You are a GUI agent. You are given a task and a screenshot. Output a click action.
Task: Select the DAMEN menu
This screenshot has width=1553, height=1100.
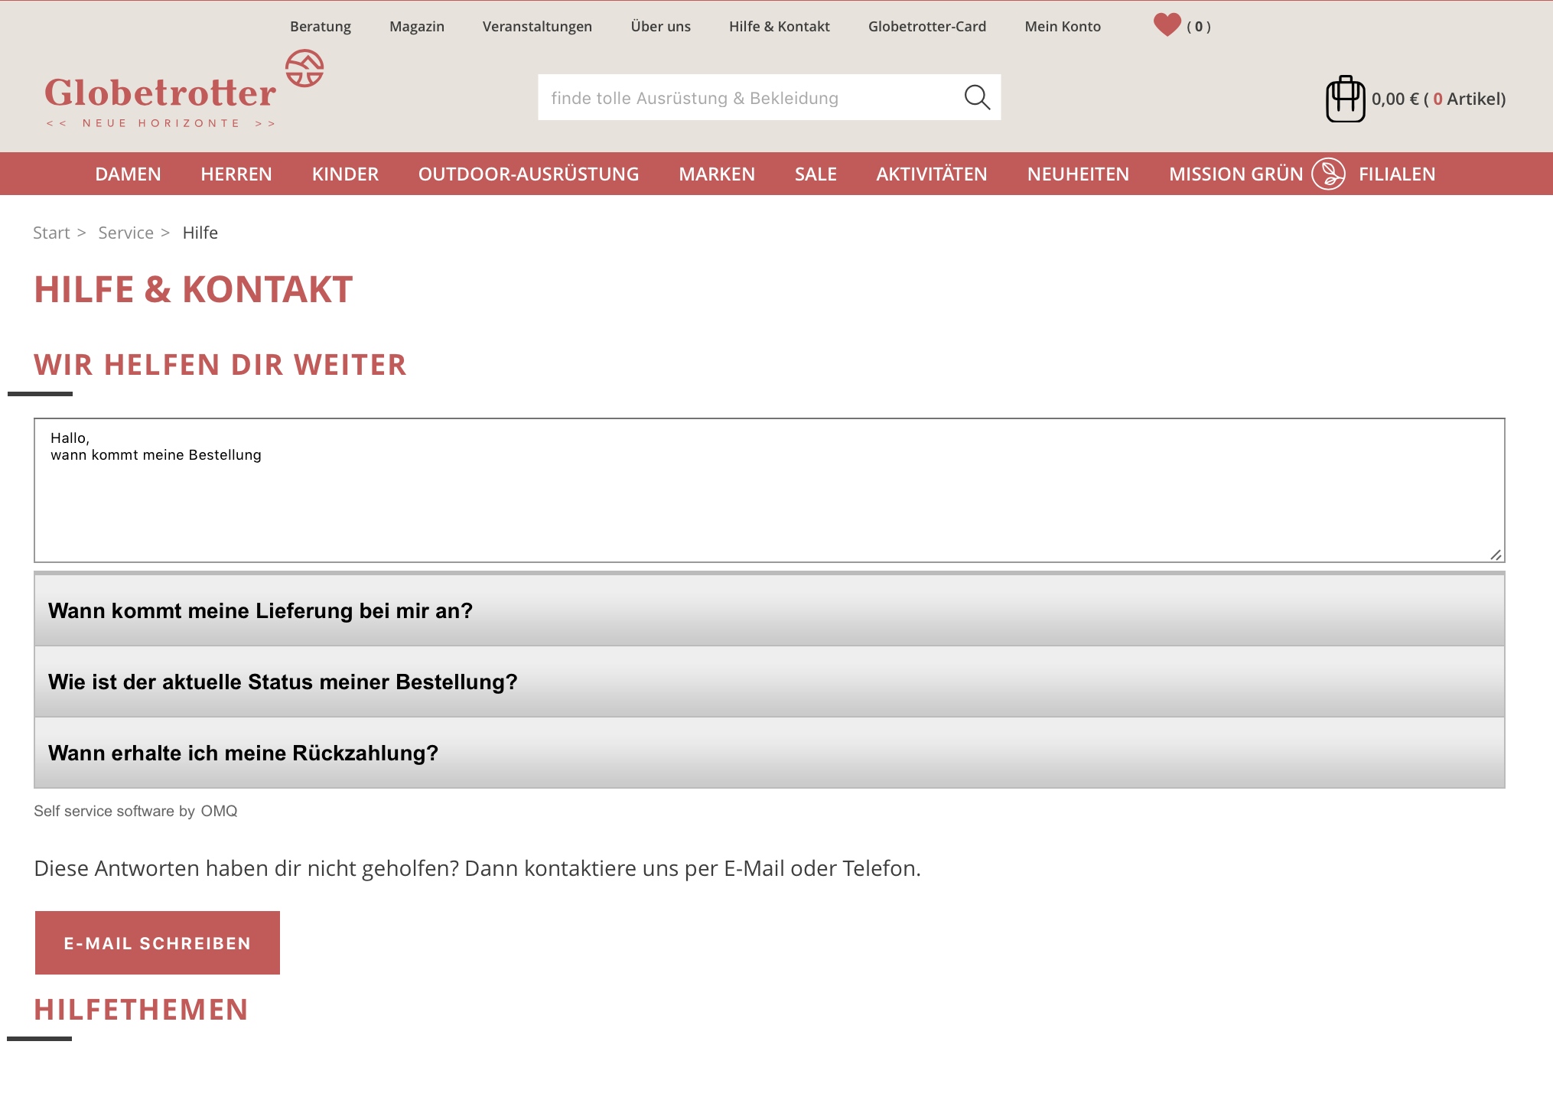[x=128, y=174]
